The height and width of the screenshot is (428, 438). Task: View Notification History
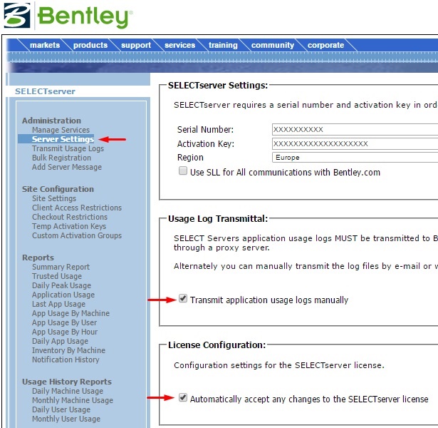tap(66, 360)
